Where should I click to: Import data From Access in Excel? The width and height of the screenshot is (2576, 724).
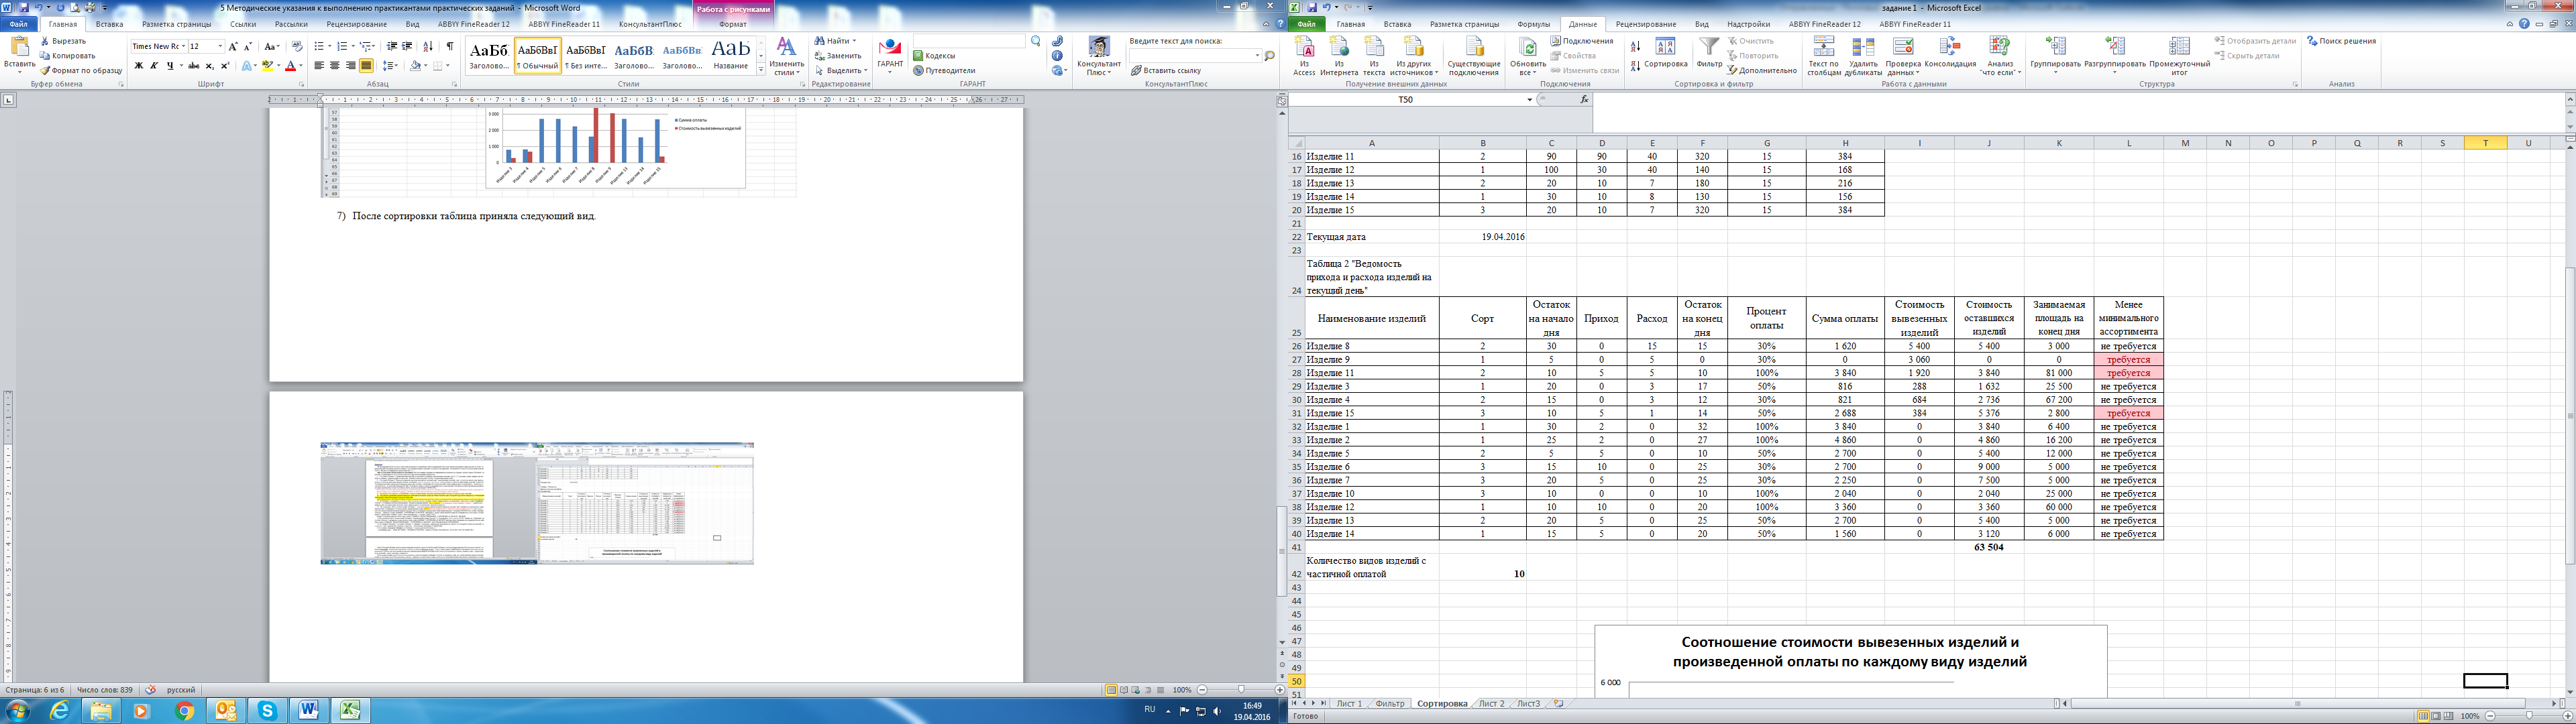pos(1304,56)
